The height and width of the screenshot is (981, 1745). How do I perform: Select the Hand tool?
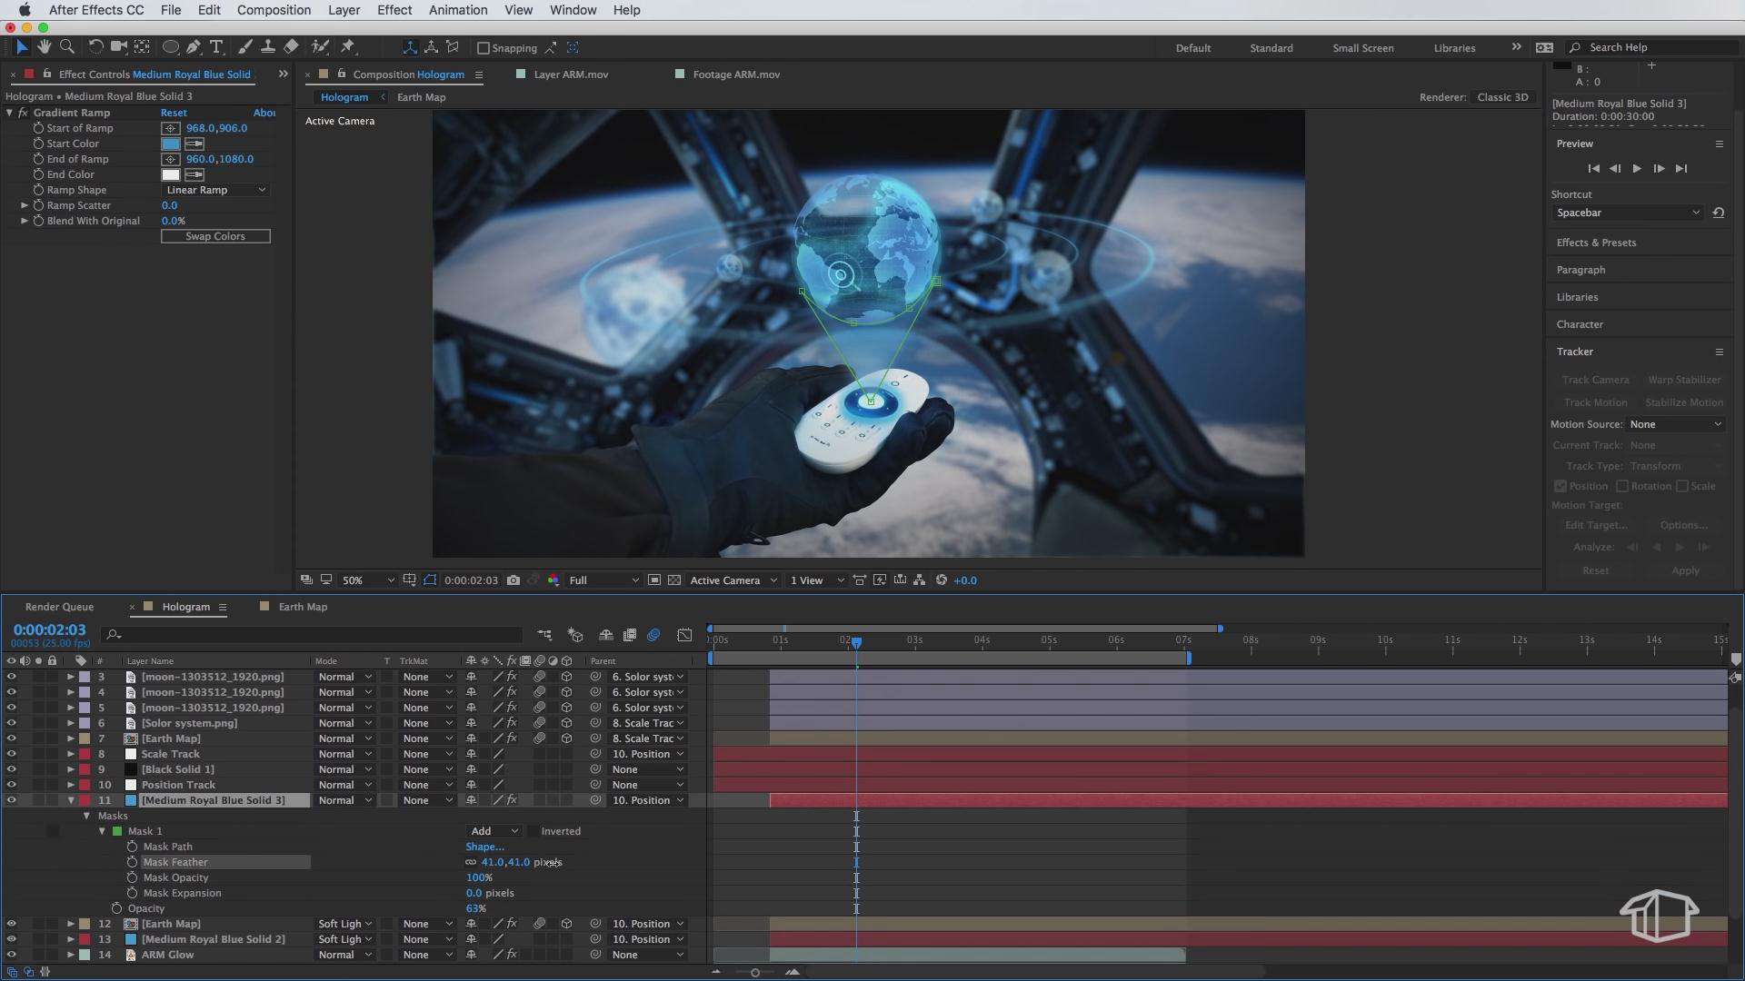tap(44, 47)
